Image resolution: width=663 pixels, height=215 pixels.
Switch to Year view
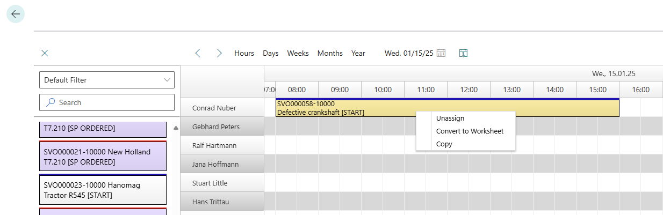pos(358,53)
